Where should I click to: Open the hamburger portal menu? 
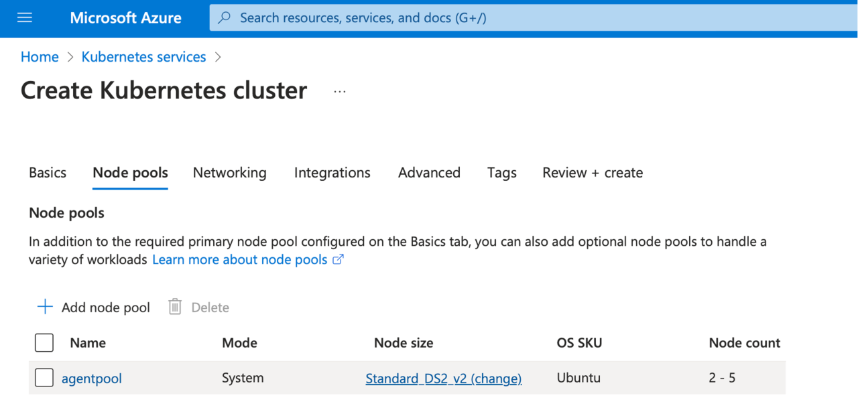[x=25, y=18]
